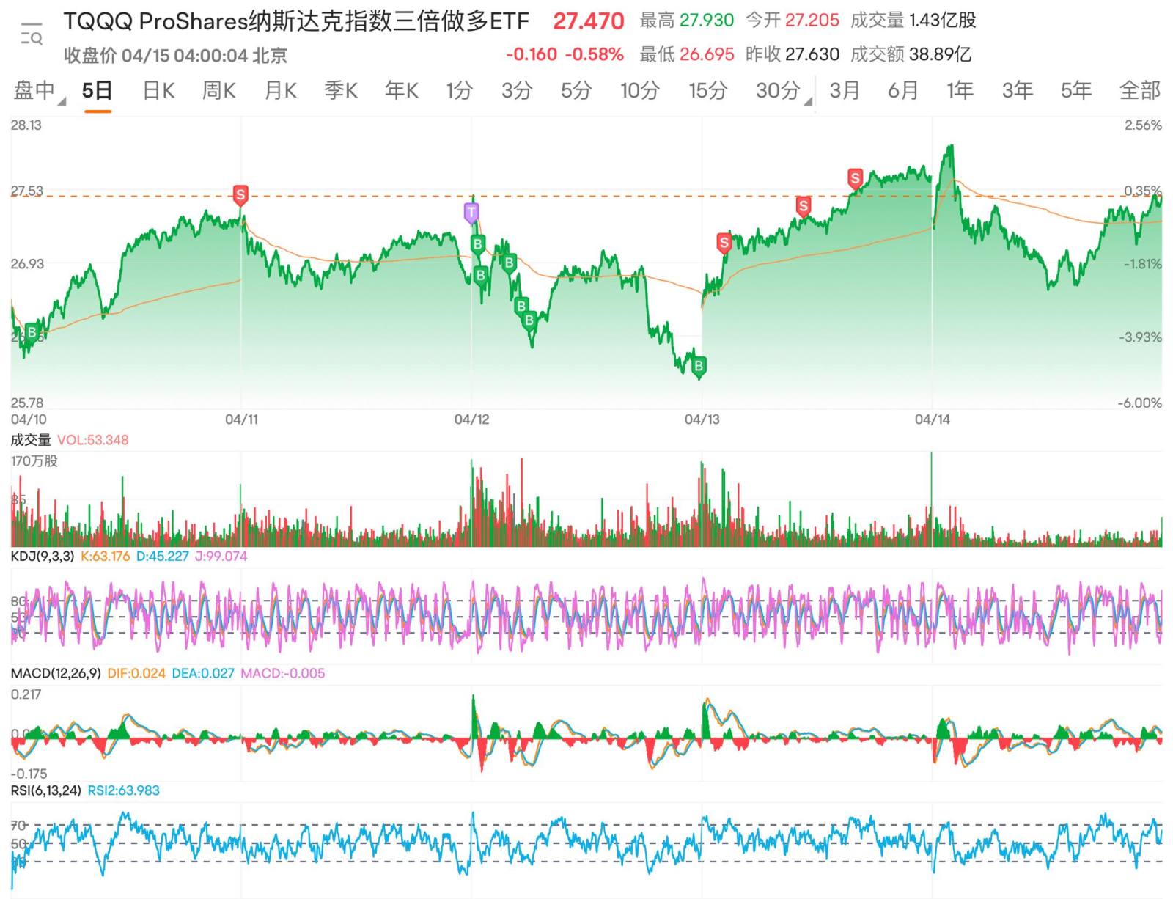Screen dimensions: 1173x899
Task: Click the current price 27.470
Action: pos(589,21)
